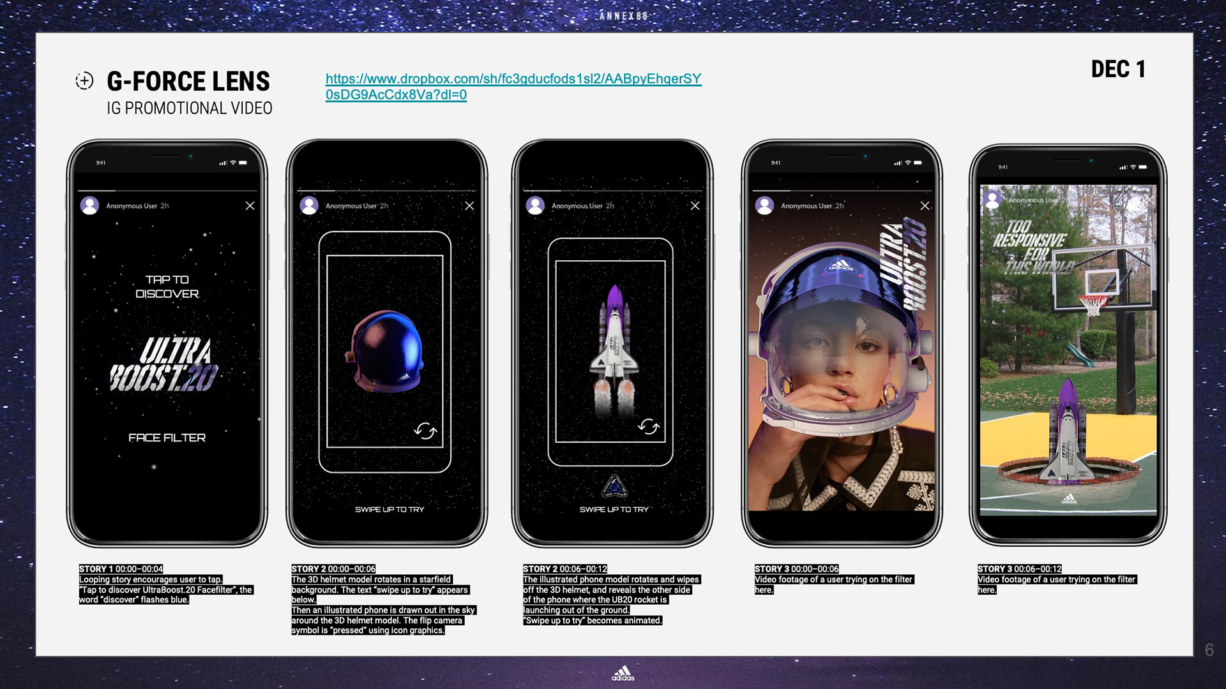Image resolution: width=1226 pixels, height=689 pixels.
Task: Click the circled plus icon beside G-FORCE LENS
Action: tap(84, 81)
